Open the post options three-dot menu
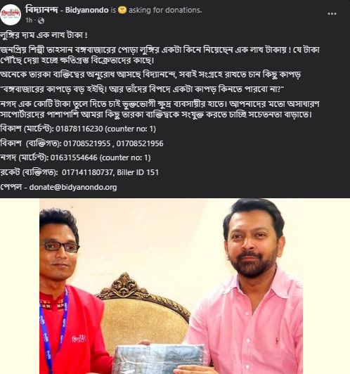Screen dimensions: 350x374 pos(332,14)
